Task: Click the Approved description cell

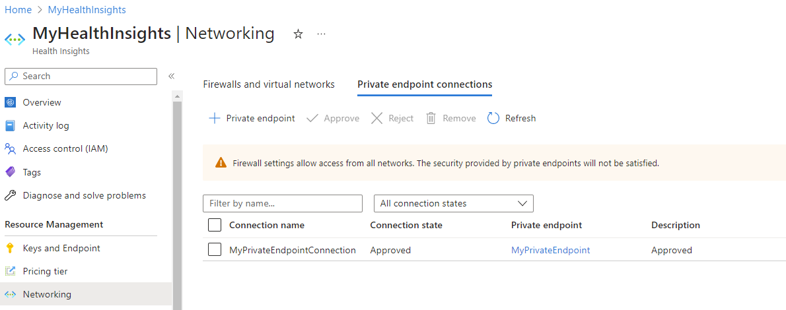Action: (671, 250)
